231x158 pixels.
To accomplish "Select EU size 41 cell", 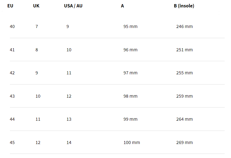I will (12, 50).
